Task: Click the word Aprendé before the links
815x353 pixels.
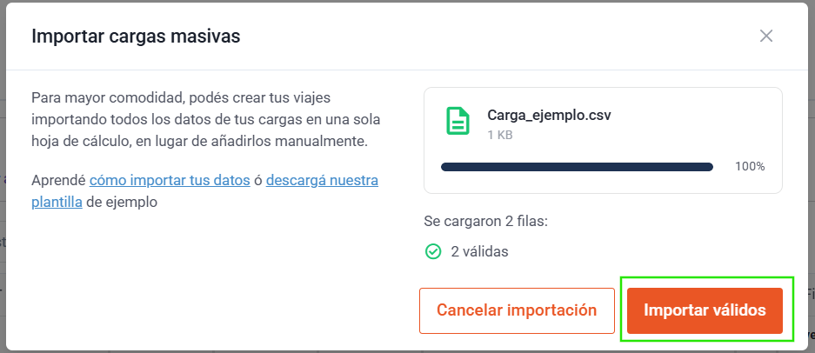Action: [x=58, y=181]
